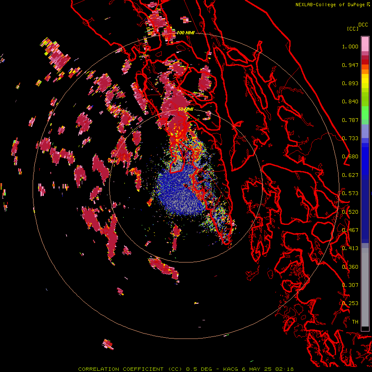Select the 0.787 scale value
The width and height of the screenshot is (372, 372).
pyautogui.click(x=350, y=120)
